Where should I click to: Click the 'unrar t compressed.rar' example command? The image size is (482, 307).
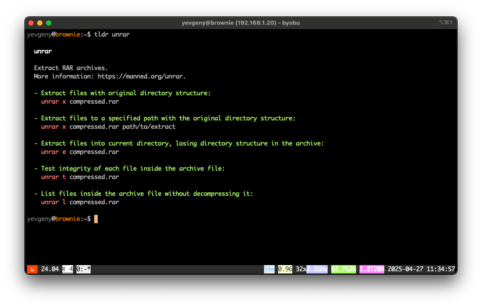80,177
